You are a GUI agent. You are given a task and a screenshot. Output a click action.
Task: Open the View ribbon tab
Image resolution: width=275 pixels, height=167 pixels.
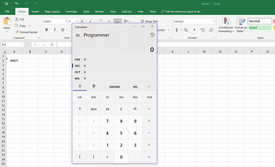(x=113, y=12)
